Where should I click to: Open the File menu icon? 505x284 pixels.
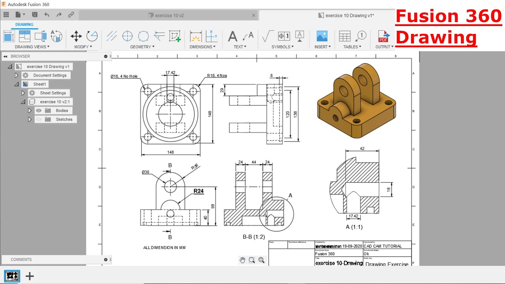coord(19,15)
